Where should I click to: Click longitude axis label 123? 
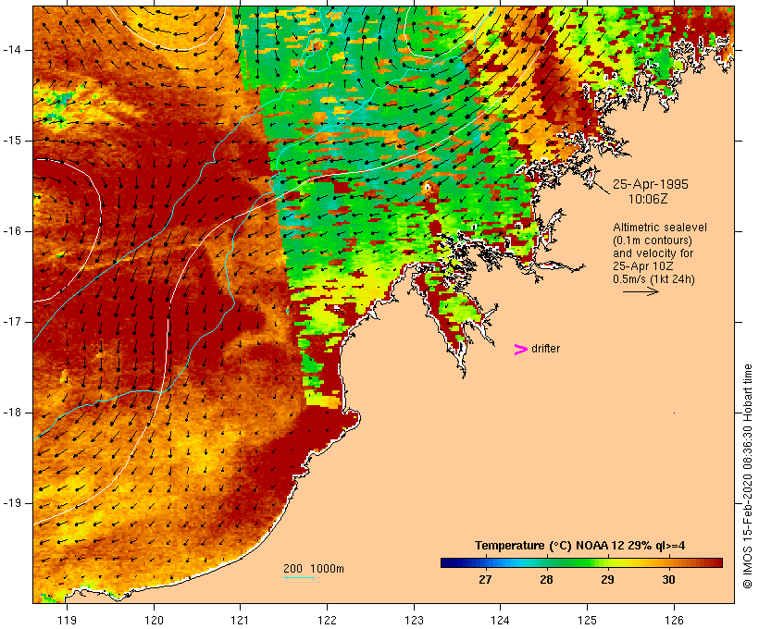[x=414, y=620]
